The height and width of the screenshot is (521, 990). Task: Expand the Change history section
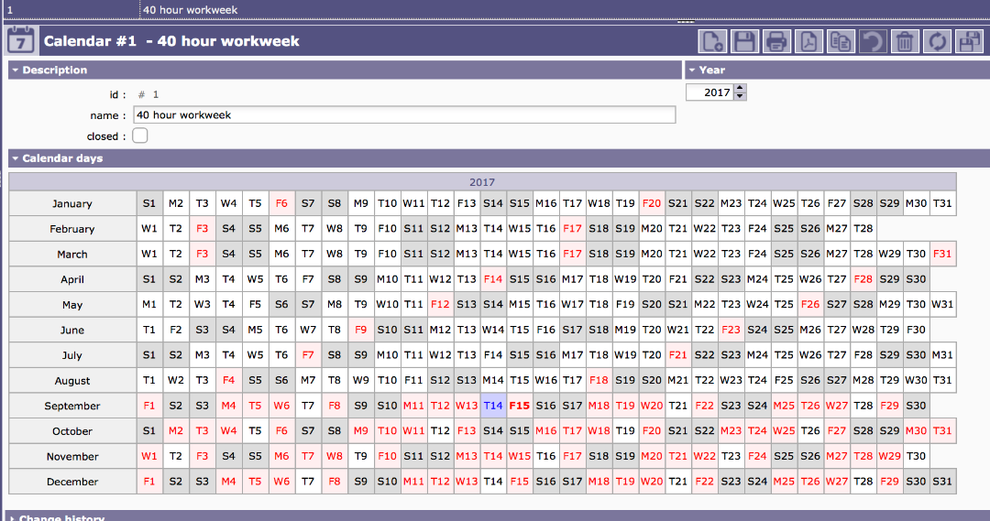point(11,518)
